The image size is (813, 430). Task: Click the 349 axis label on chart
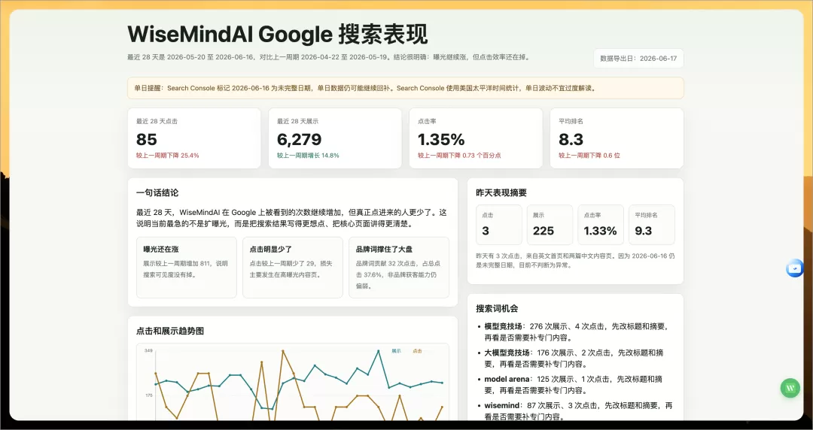click(x=148, y=351)
